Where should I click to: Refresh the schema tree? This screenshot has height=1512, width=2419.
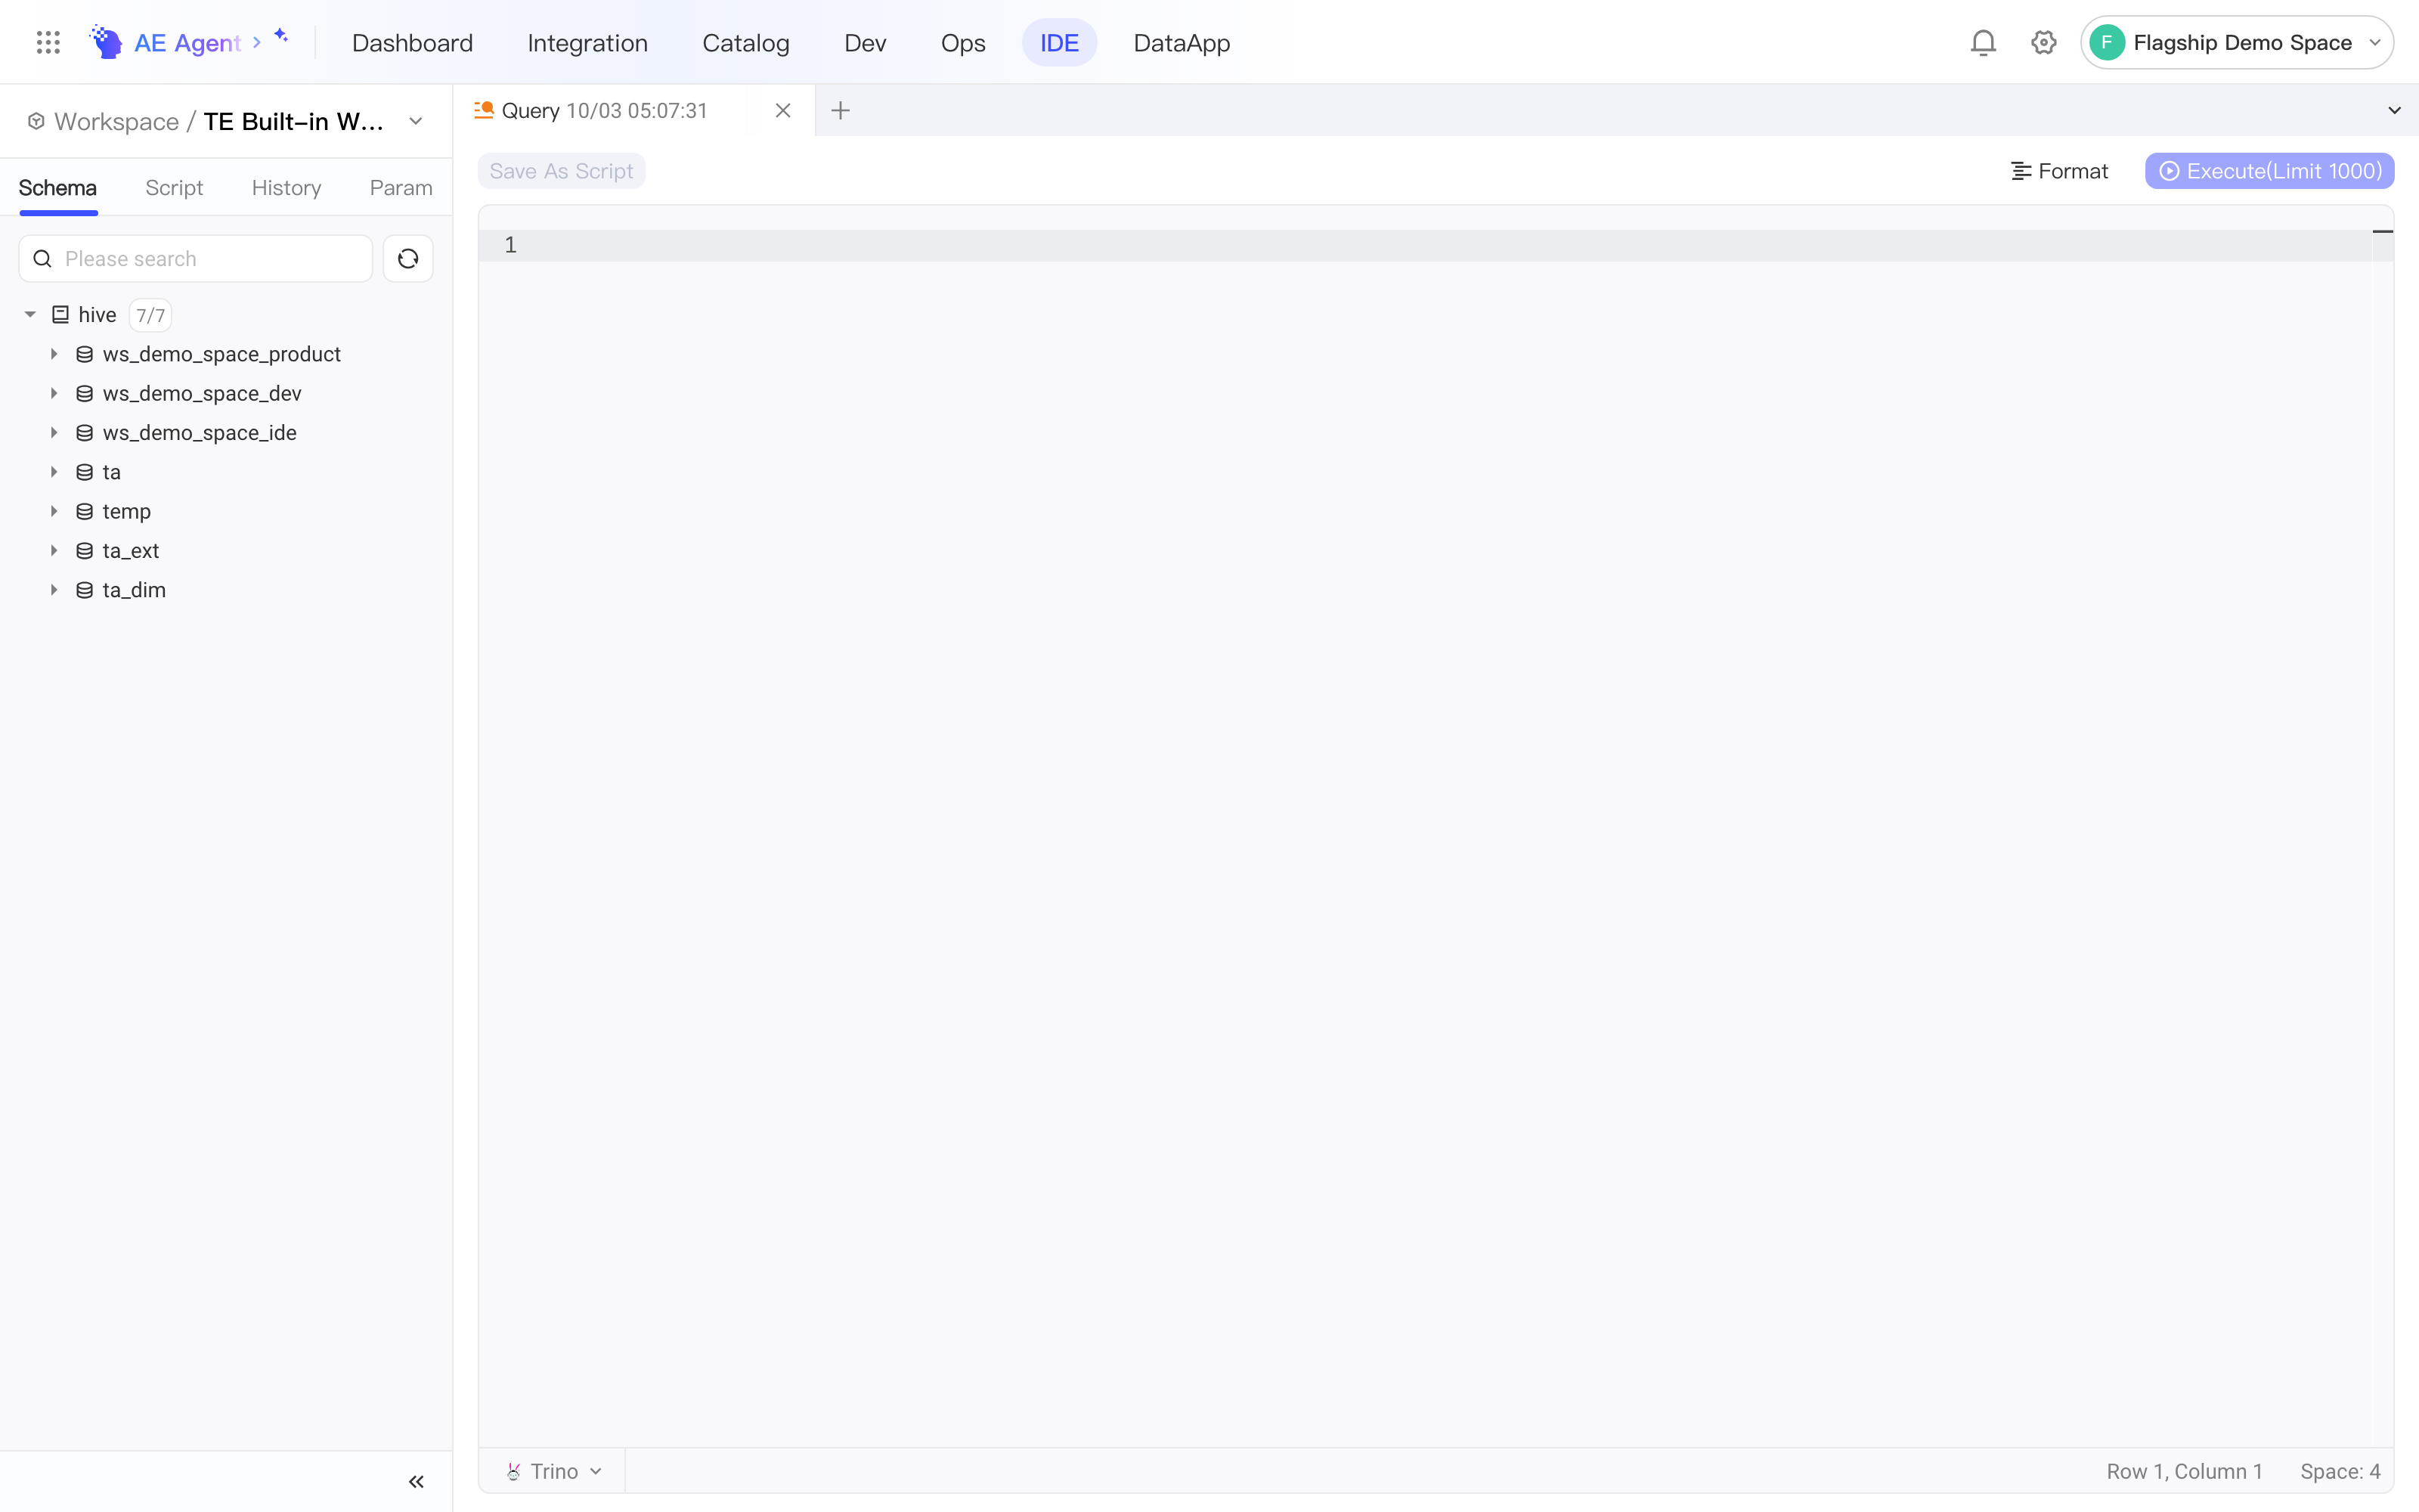[x=408, y=259]
